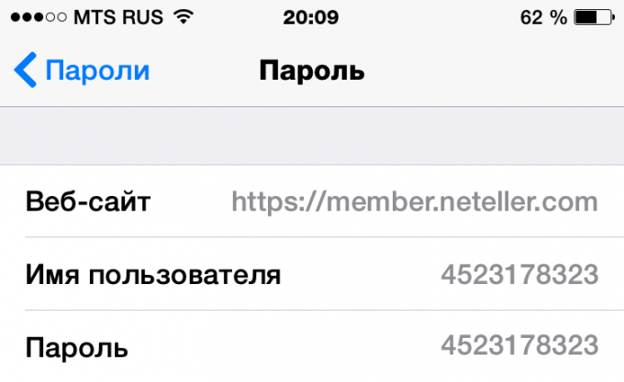Tap the Пароль page title
This screenshot has width=624, height=382.
click(312, 71)
